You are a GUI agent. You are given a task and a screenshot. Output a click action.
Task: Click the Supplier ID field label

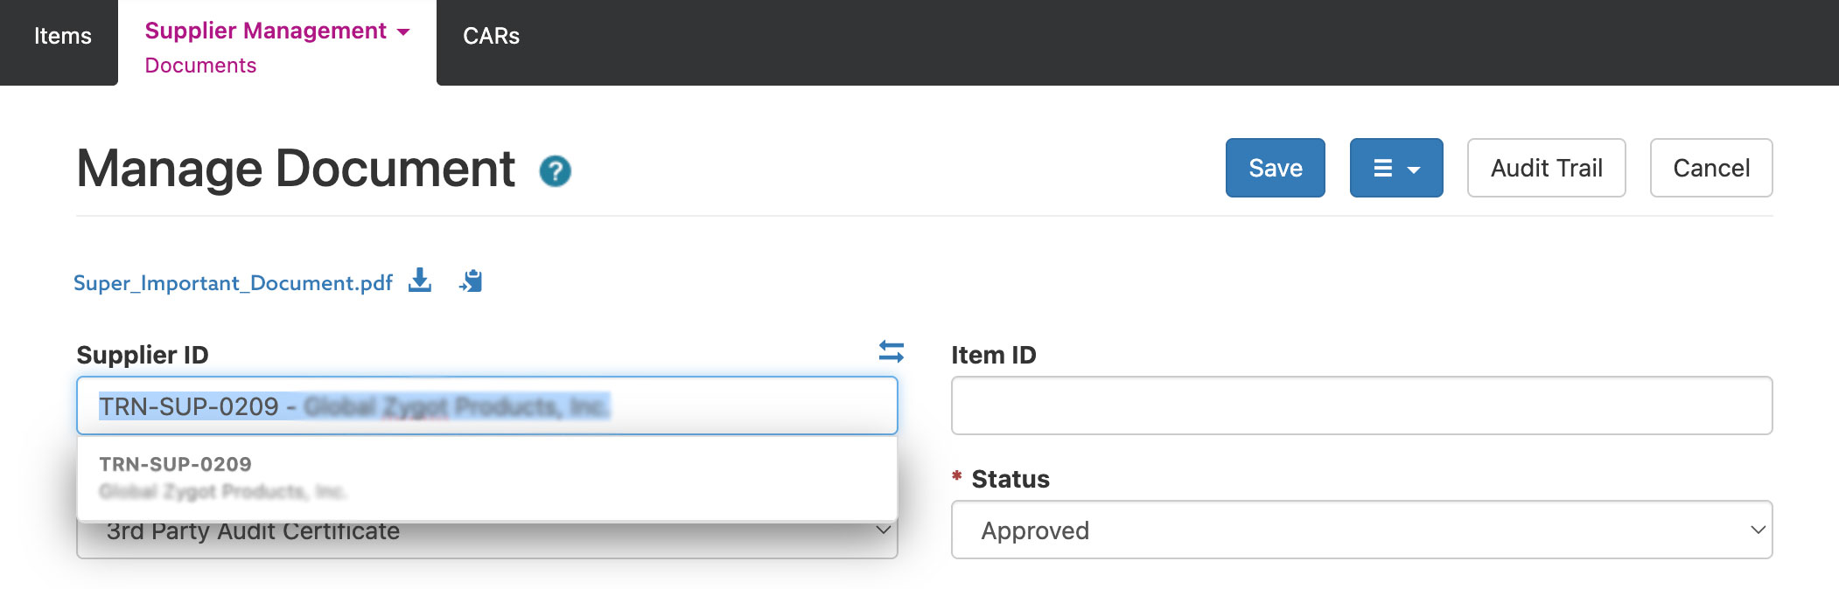coord(143,355)
